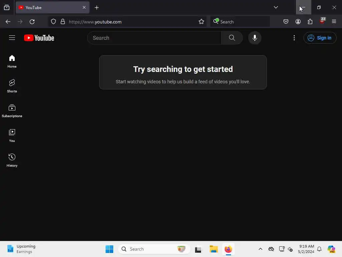Click the cloud sync tray icon

click(x=271, y=249)
